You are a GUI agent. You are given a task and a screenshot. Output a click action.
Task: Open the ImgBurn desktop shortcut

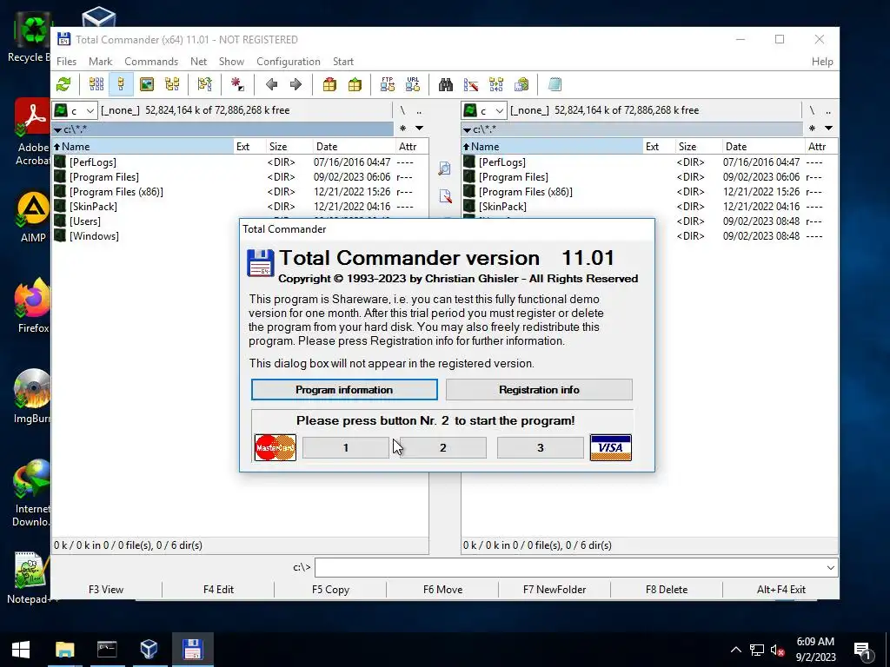32,396
